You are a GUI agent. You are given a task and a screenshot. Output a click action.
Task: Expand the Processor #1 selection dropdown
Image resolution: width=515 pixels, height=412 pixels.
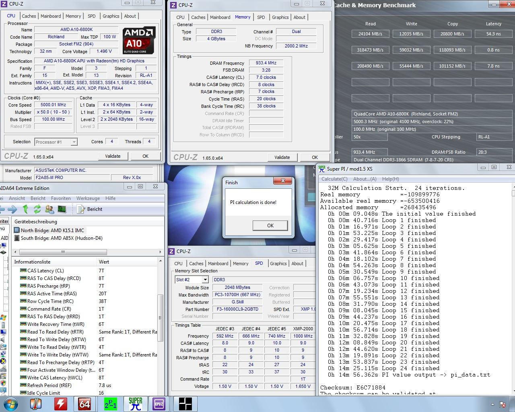tap(74, 142)
